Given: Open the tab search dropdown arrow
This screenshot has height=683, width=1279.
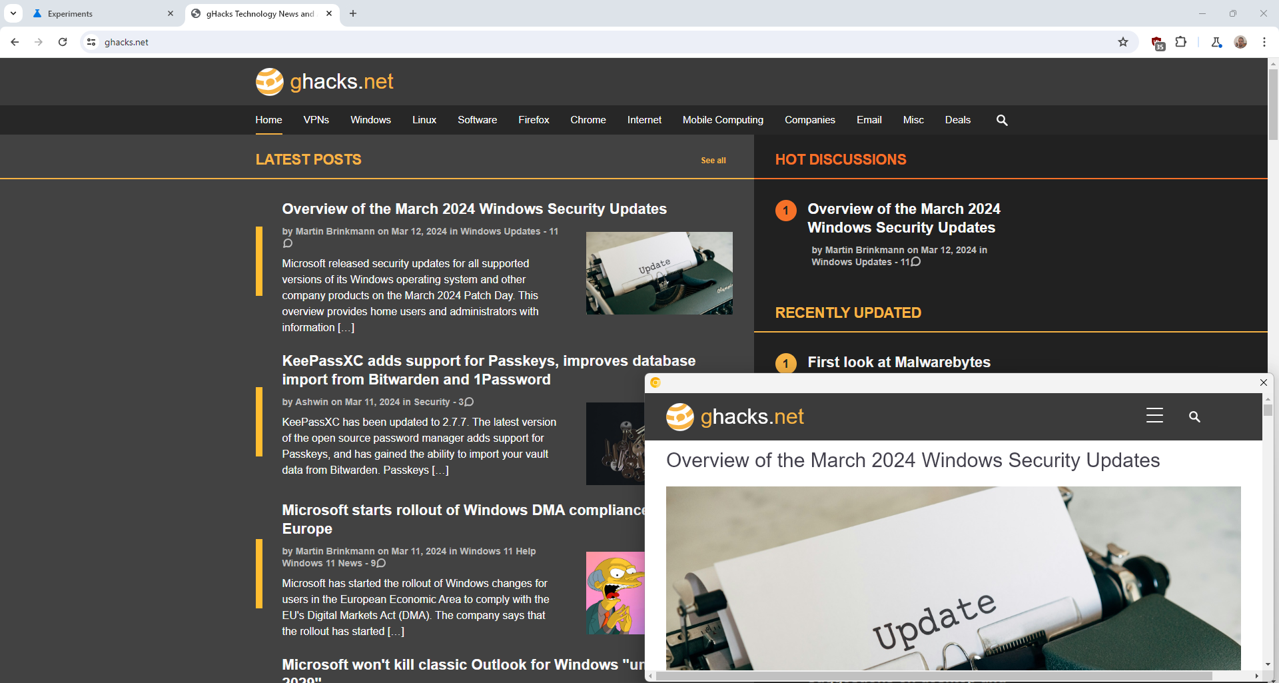Looking at the screenshot, I should pyautogui.click(x=13, y=13).
